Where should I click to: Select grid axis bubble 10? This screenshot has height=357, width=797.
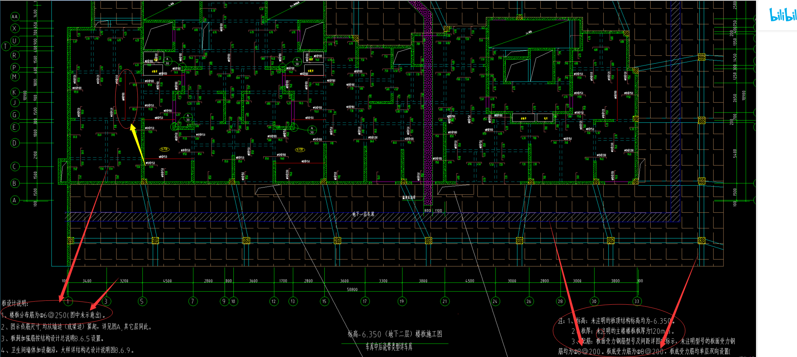(233, 302)
